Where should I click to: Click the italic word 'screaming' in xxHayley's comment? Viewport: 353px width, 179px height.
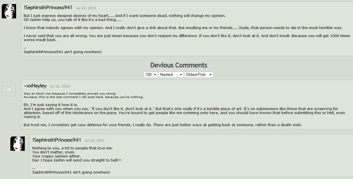click(323, 109)
